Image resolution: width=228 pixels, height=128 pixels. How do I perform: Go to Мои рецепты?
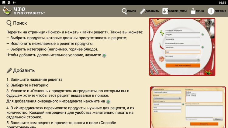point(177,11)
